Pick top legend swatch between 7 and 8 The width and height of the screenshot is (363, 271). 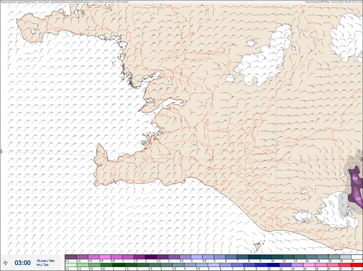coord(242,257)
